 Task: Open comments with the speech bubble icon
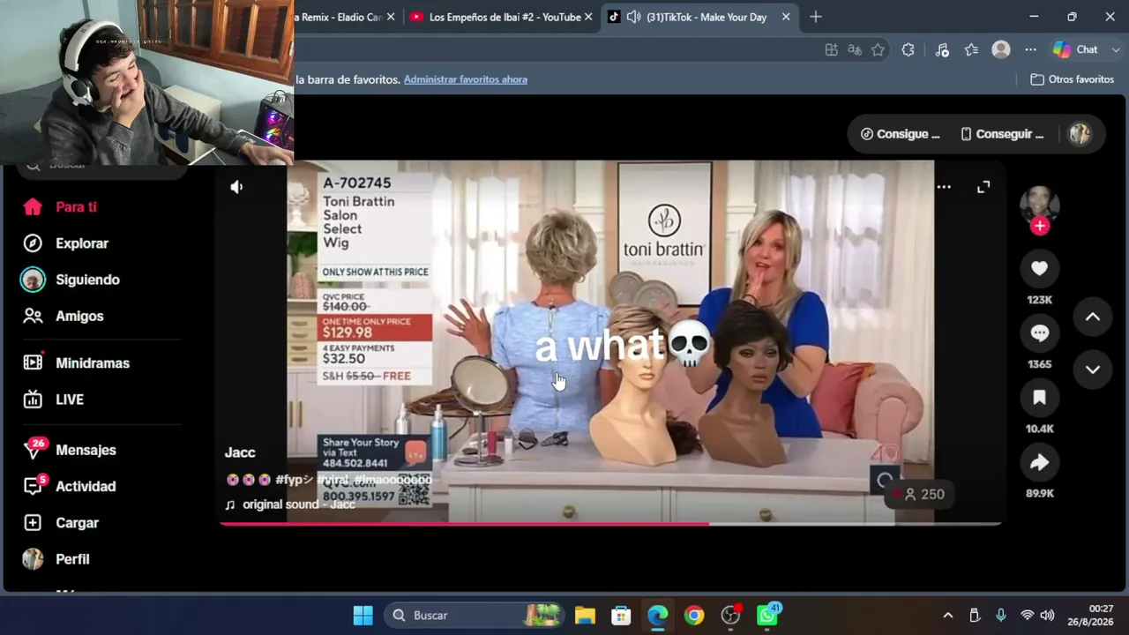click(1039, 333)
